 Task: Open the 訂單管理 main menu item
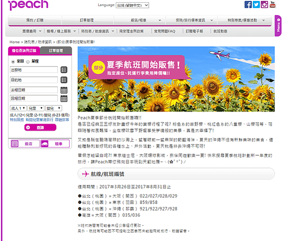coord(87,20)
